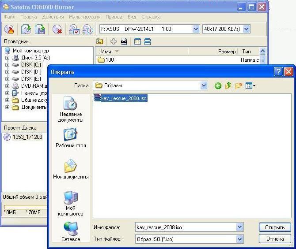Image resolution: width=296 pixels, height=249 pixels.
Task: Click the split panes view icon
Action: point(148,41)
